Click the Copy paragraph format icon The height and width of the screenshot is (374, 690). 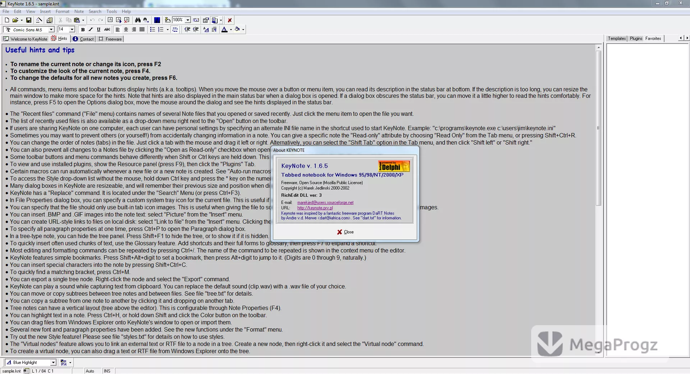tap(214, 29)
